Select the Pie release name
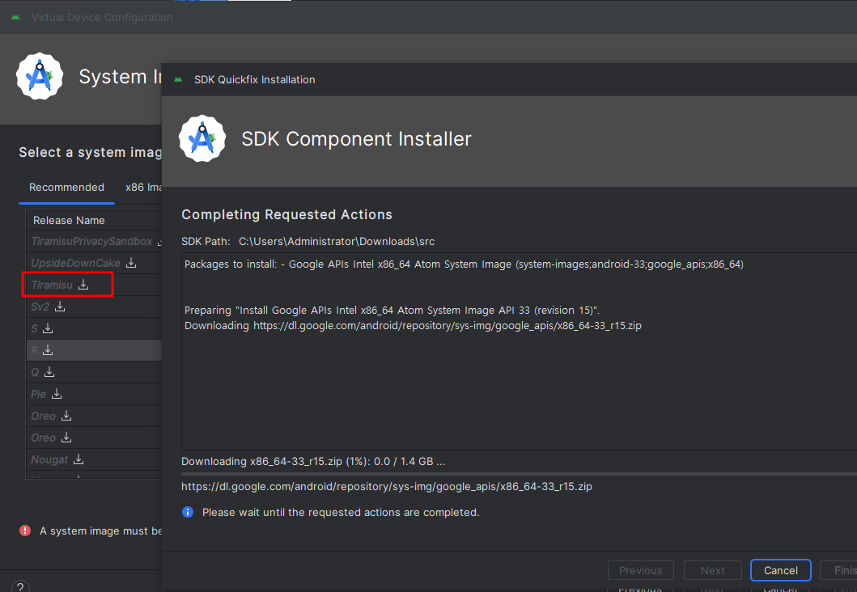Image resolution: width=857 pixels, height=592 pixels. [x=38, y=394]
